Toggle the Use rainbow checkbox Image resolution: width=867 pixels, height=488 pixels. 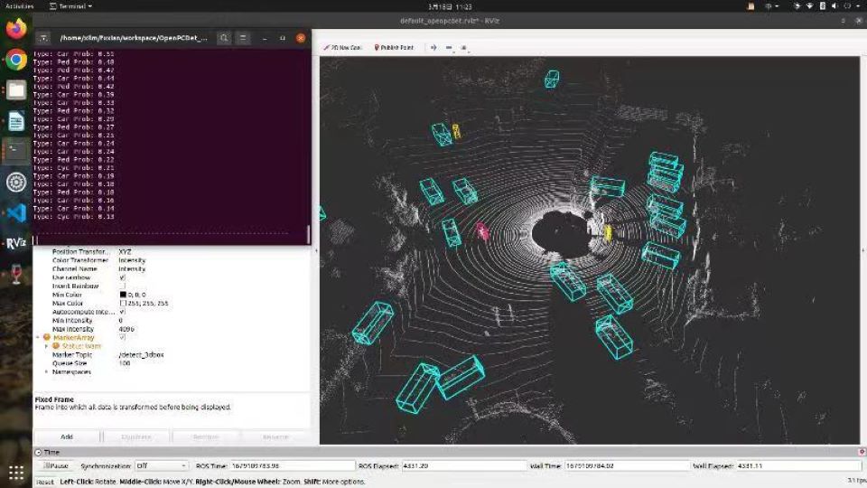pyautogui.click(x=123, y=277)
